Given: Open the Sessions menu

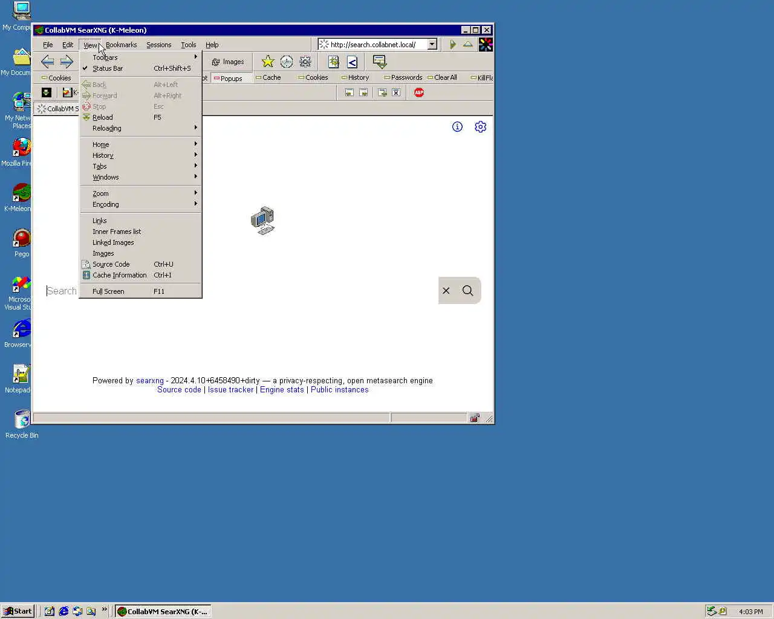Looking at the screenshot, I should click(159, 45).
